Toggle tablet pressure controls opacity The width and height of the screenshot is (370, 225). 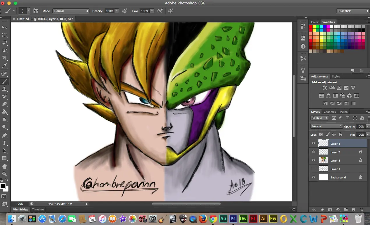point(125,11)
